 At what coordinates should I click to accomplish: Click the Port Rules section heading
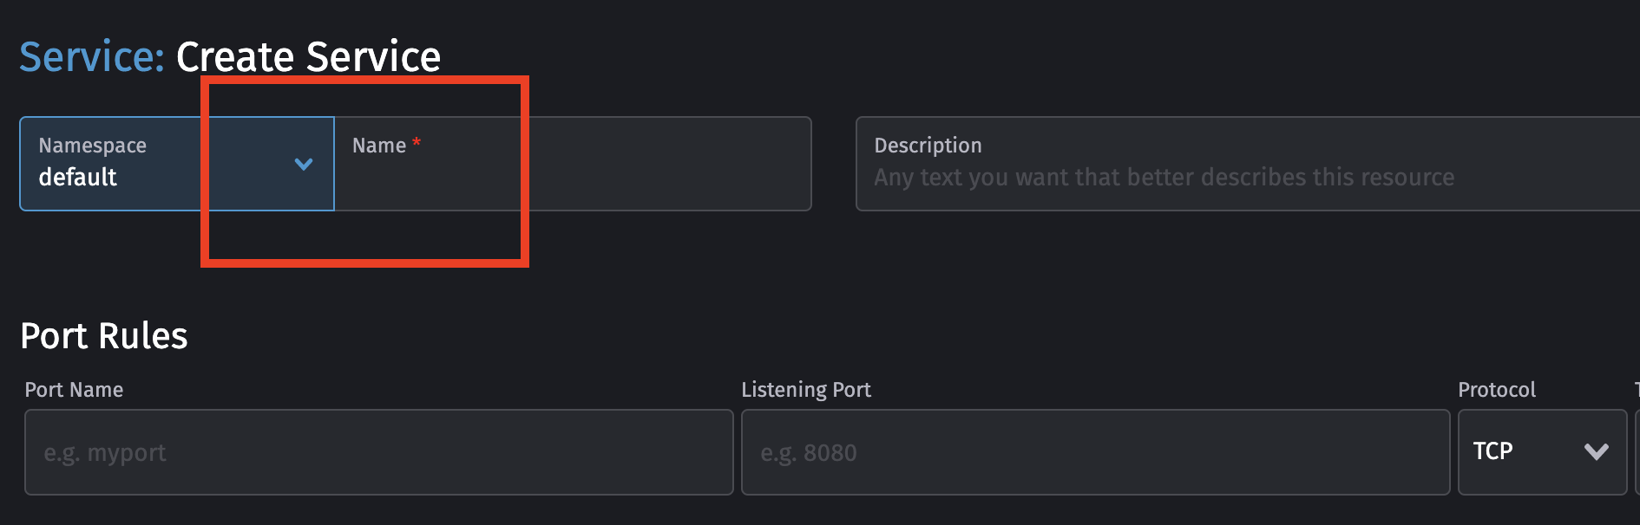pos(104,336)
